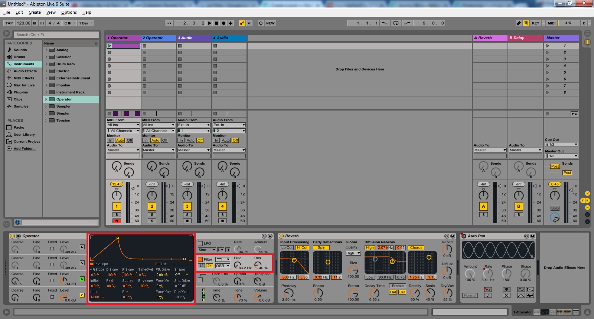594x319 pixels.
Task: Select the MIDI Effects category
Action: coord(24,78)
